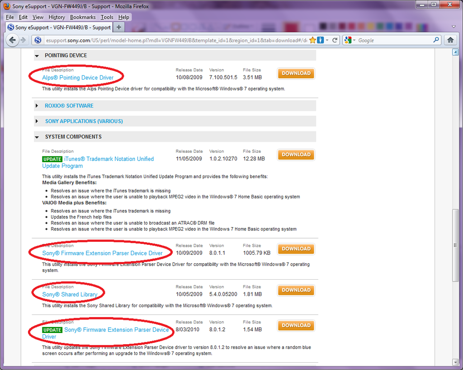Open the Sony Shared Library link
The height and width of the screenshot is (370, 463).
click(70, 295)
